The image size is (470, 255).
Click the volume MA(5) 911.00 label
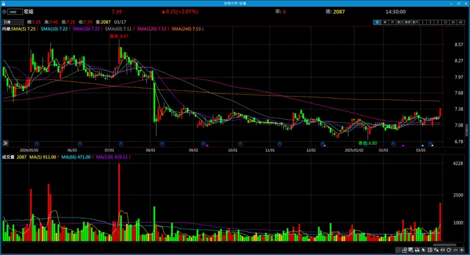pos(44,157)
